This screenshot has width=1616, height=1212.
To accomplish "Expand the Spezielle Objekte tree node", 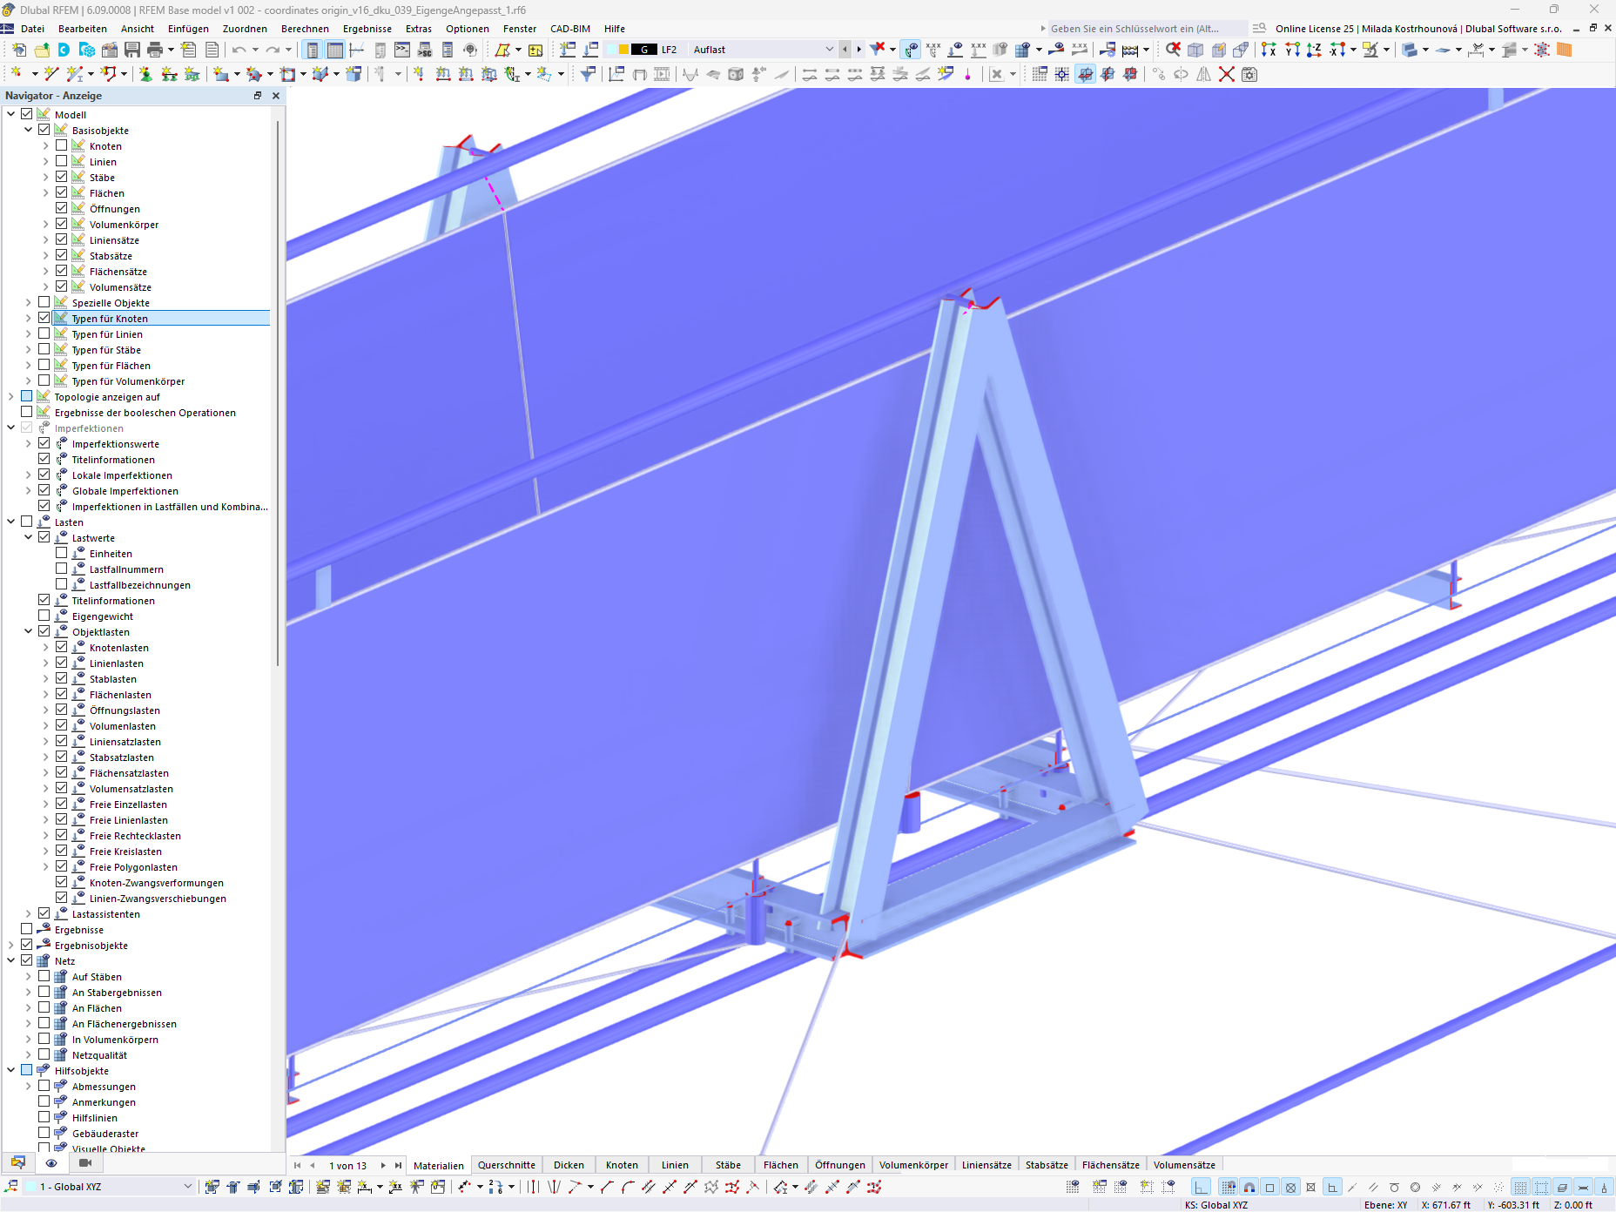I will click(28, 302).
